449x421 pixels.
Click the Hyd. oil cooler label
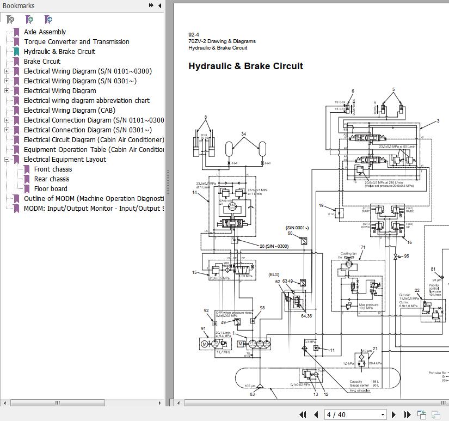[x=360, y=391]
